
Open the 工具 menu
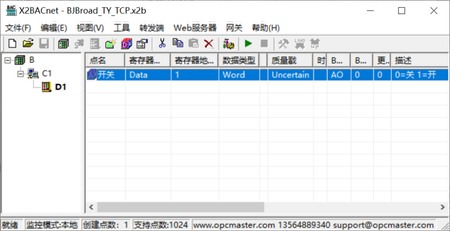[122, 28]
